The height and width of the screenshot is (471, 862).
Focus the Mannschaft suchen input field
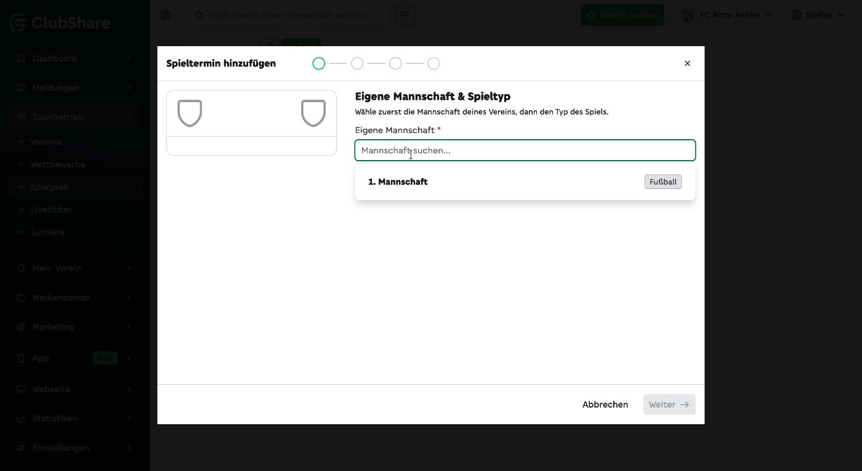(x=525, y=150)
